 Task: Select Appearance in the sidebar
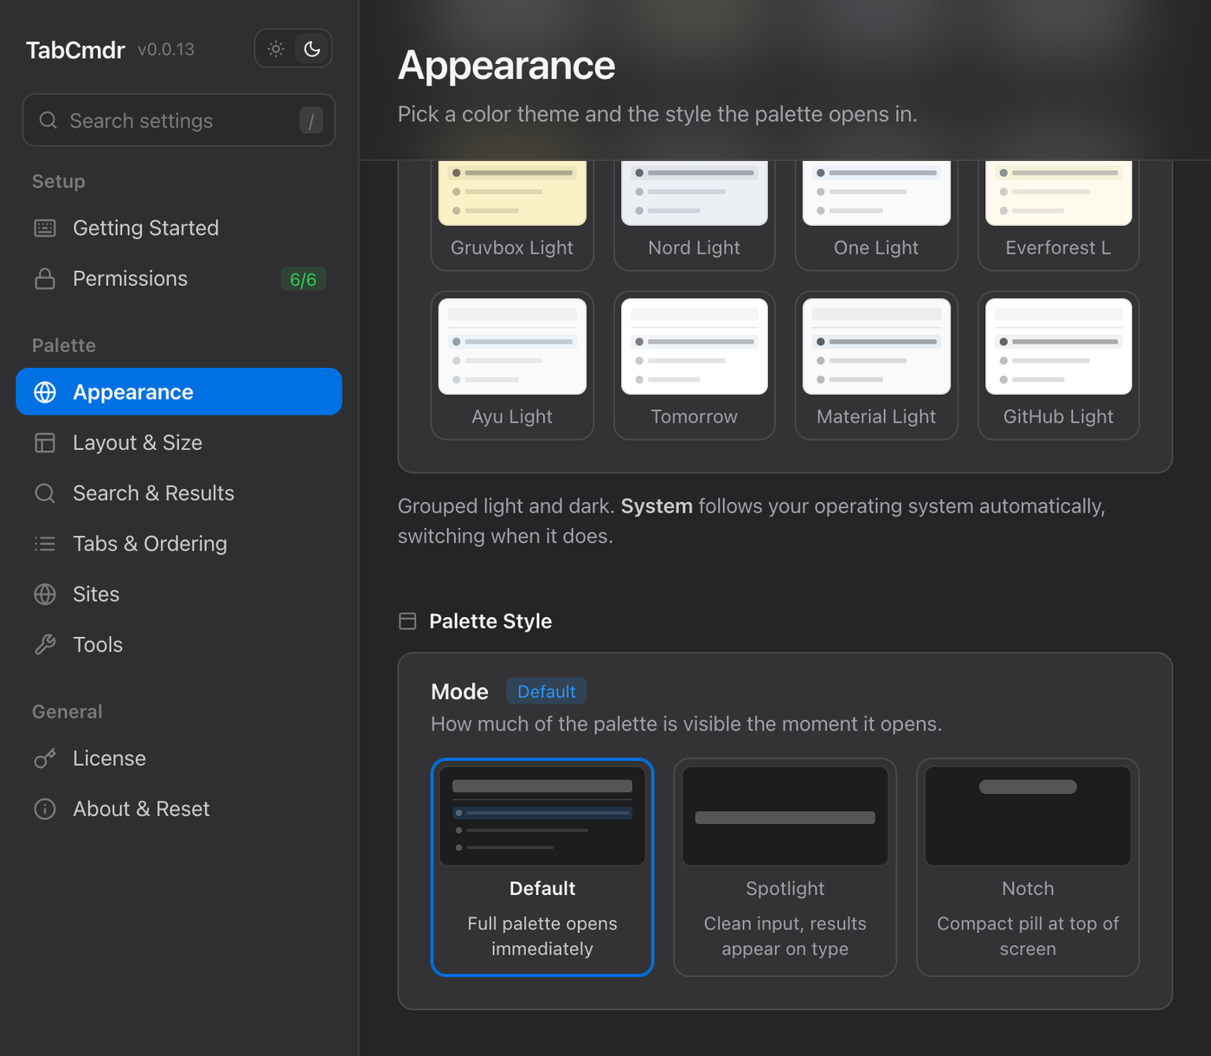tap(179, 392)
